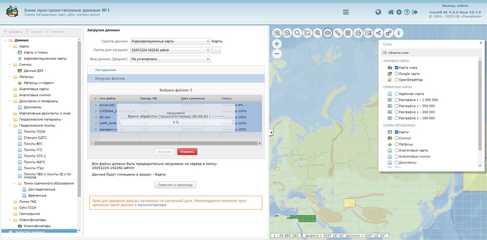Check the Снимки metadata scheme checkbox

click(x=397, y=138)
